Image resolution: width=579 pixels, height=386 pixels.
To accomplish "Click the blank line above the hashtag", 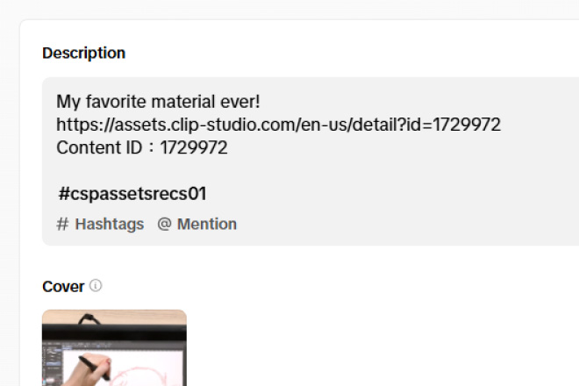I will tap(175, 170).
